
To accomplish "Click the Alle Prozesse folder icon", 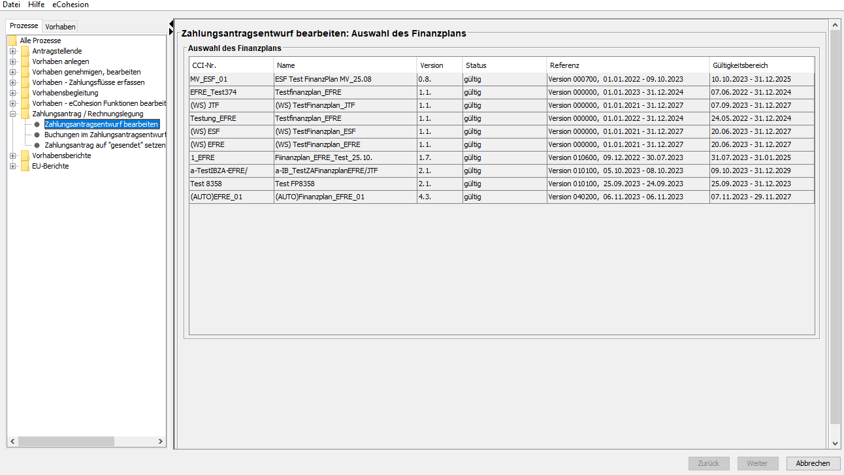I will (x=12, y=41).
